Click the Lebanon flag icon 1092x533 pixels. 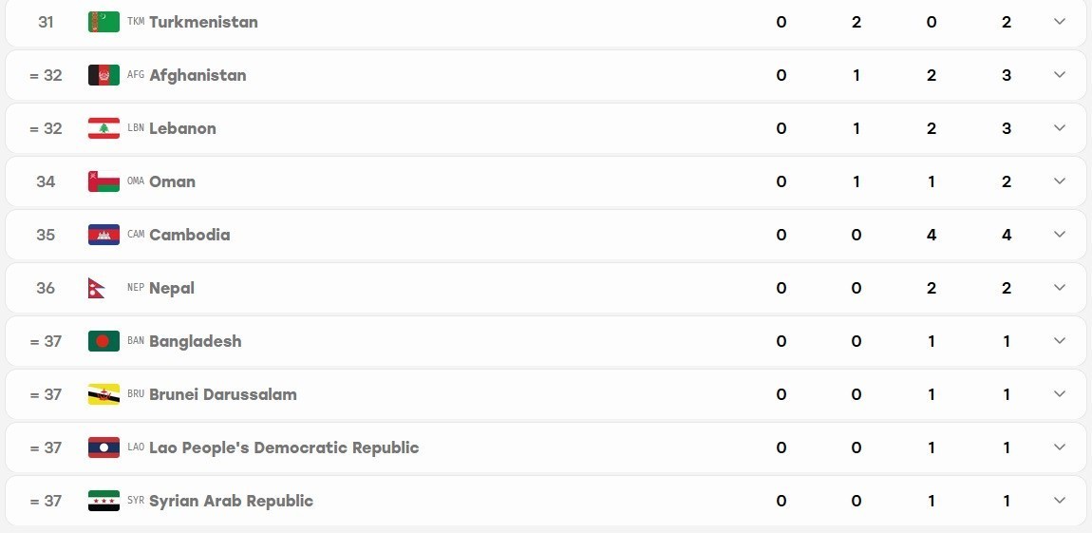[x=104, y=128]
